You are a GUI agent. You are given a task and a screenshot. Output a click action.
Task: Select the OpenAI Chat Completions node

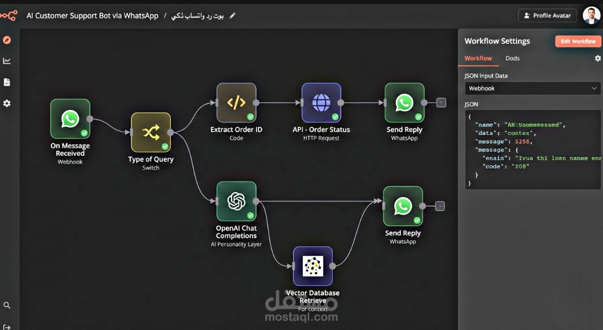[x=236, y=201]
